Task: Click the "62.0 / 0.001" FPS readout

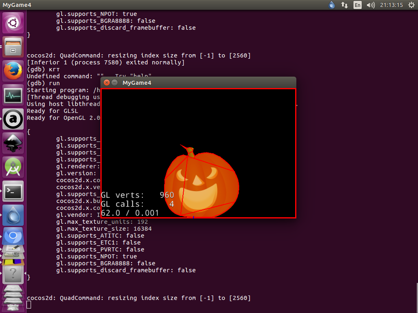Action: tap(130, 213)
